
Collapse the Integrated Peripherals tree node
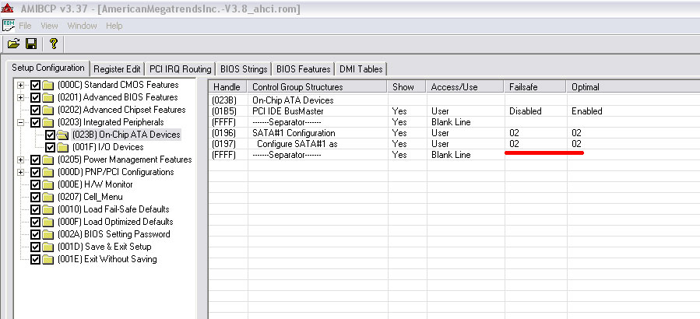point(21,122)
